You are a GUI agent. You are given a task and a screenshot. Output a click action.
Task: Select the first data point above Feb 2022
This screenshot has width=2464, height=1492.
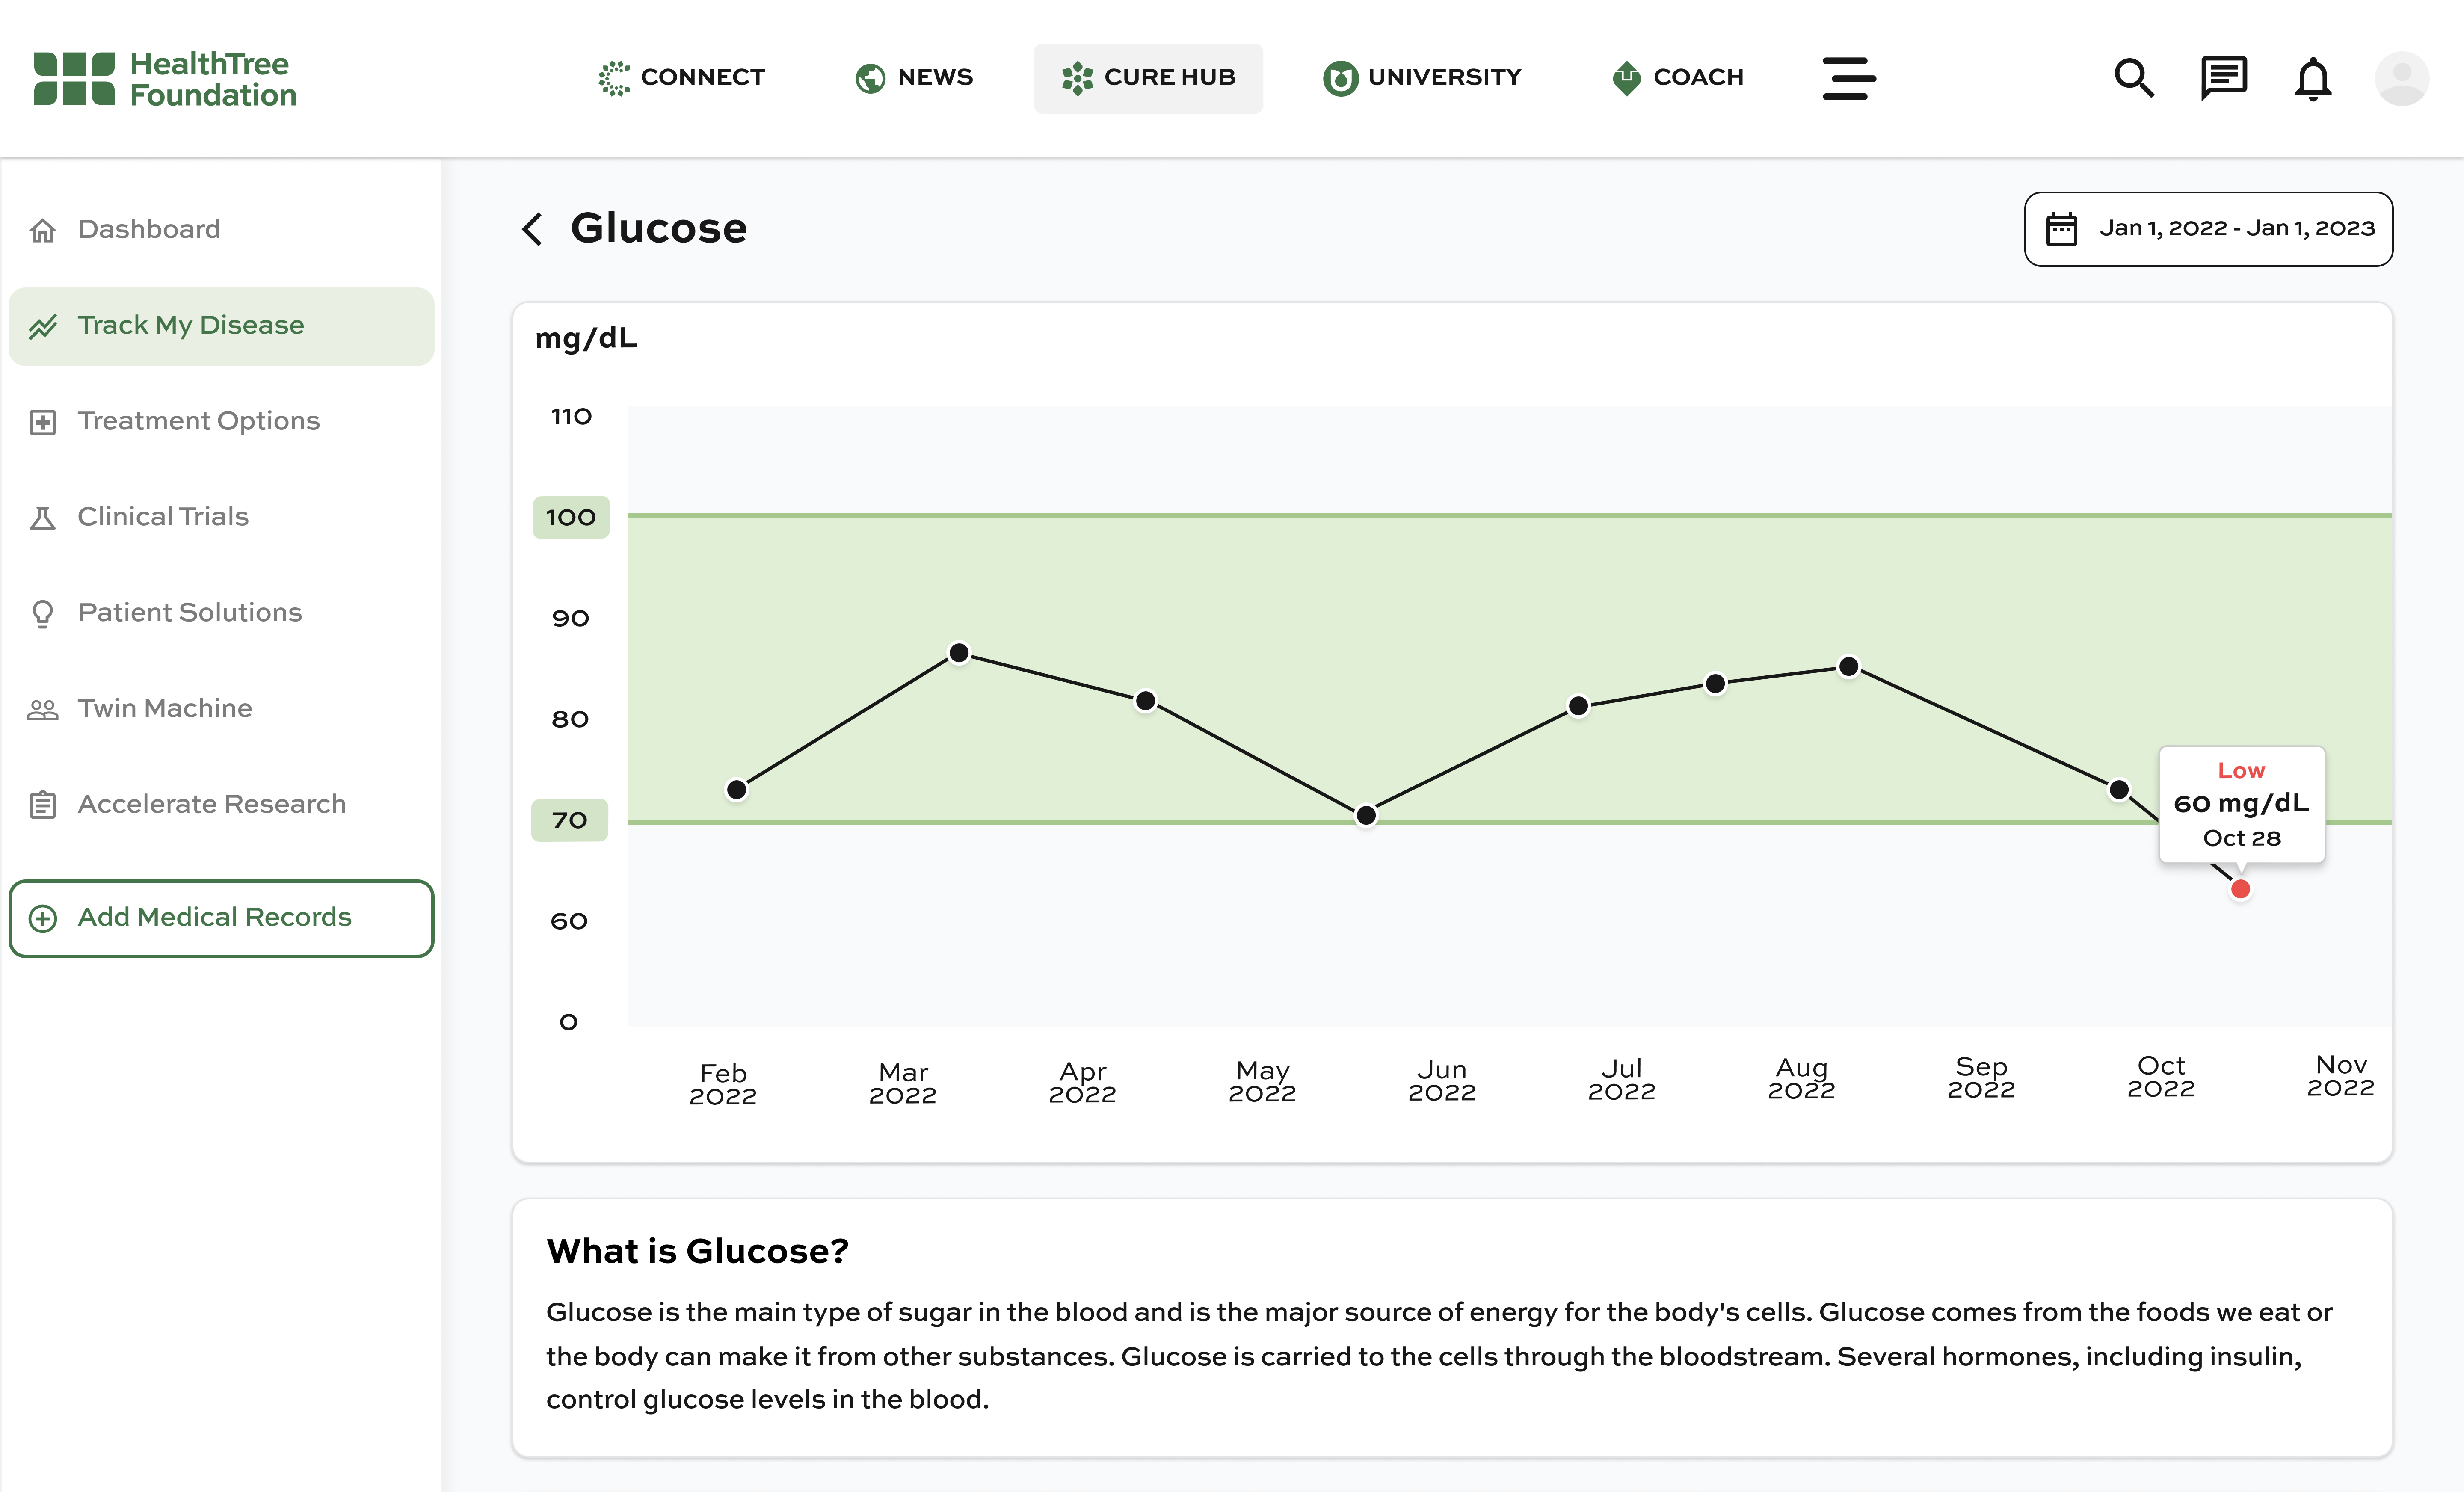point(736,790)
